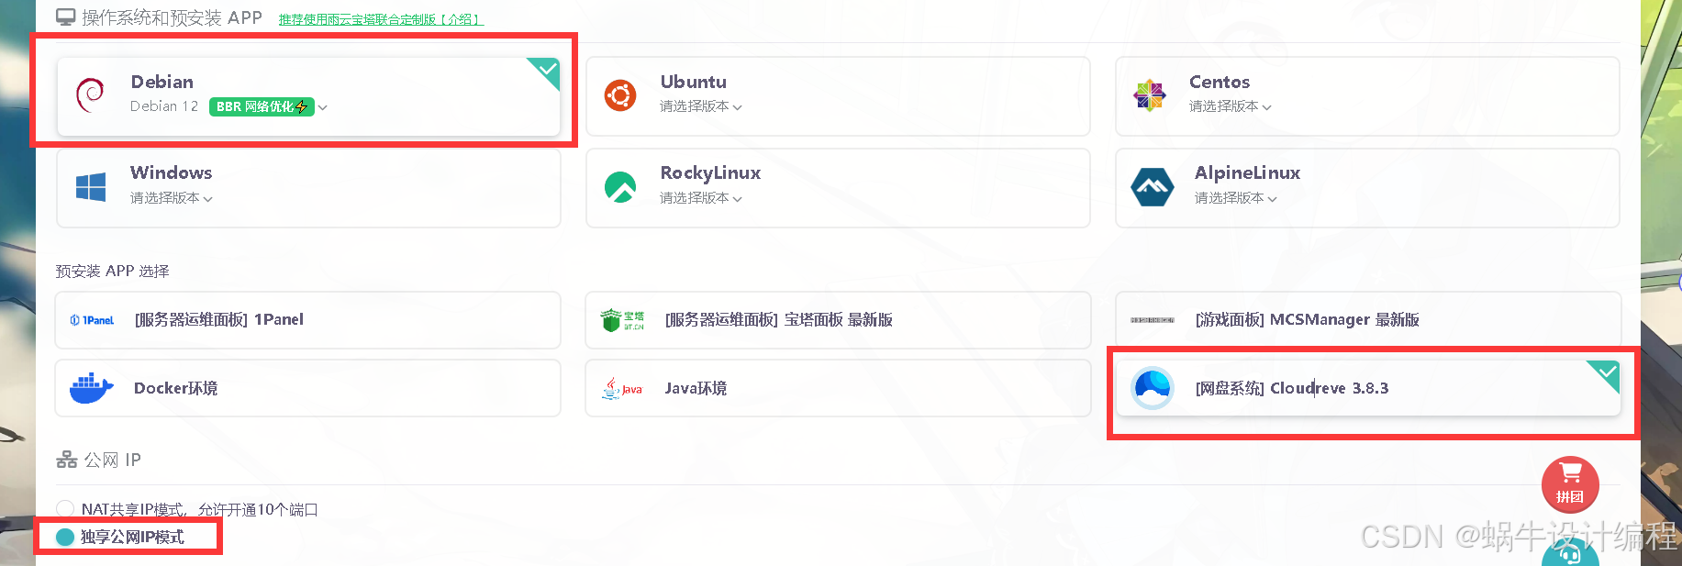Select NAT shared IP mode radio button

pos(65,509)
